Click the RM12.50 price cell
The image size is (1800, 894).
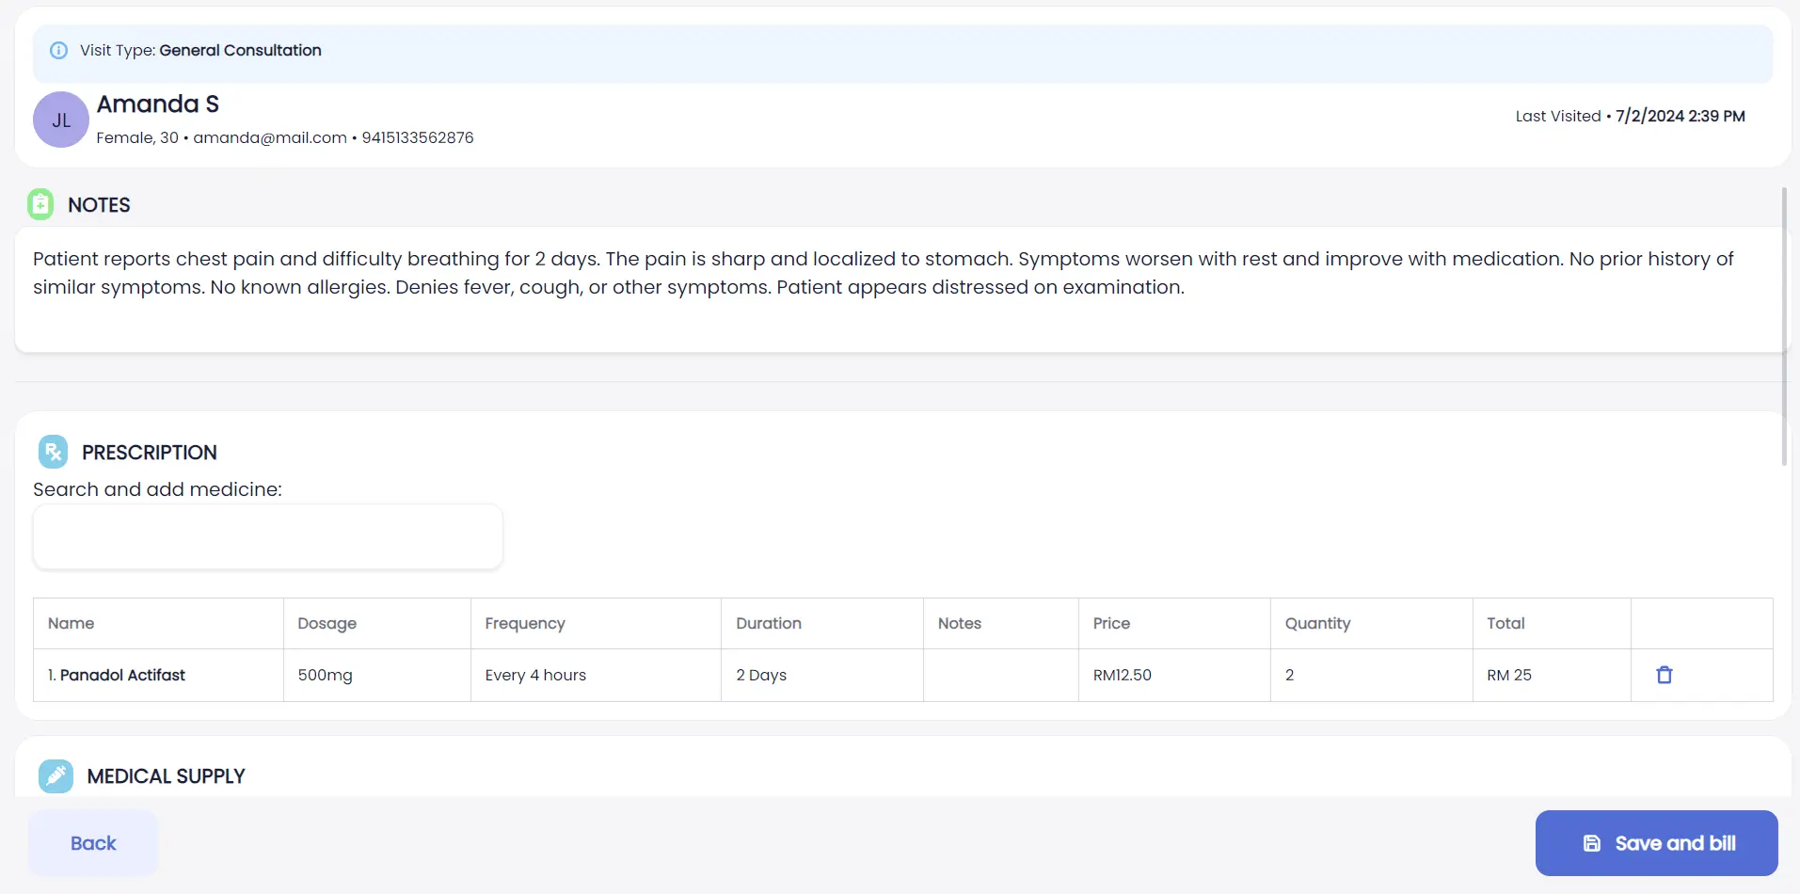(1123, 675)
